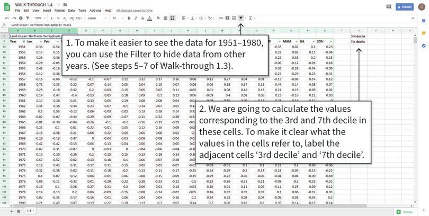
Task: Open the Borders tool
Action: [166, 18]
